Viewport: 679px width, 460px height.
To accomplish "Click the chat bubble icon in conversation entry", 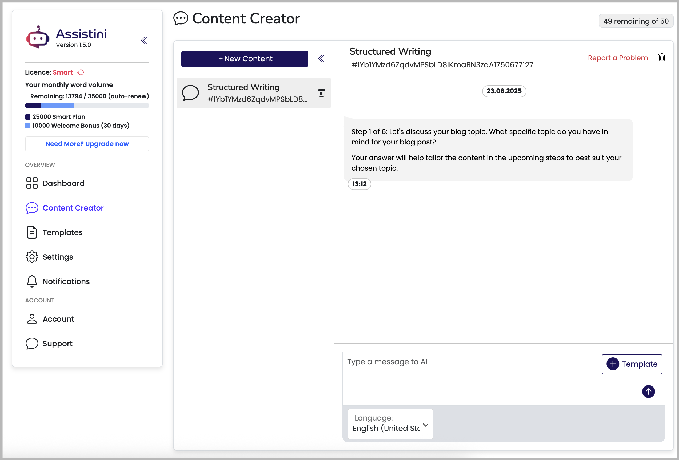I will pyautogui.click(x=190, y=93).
